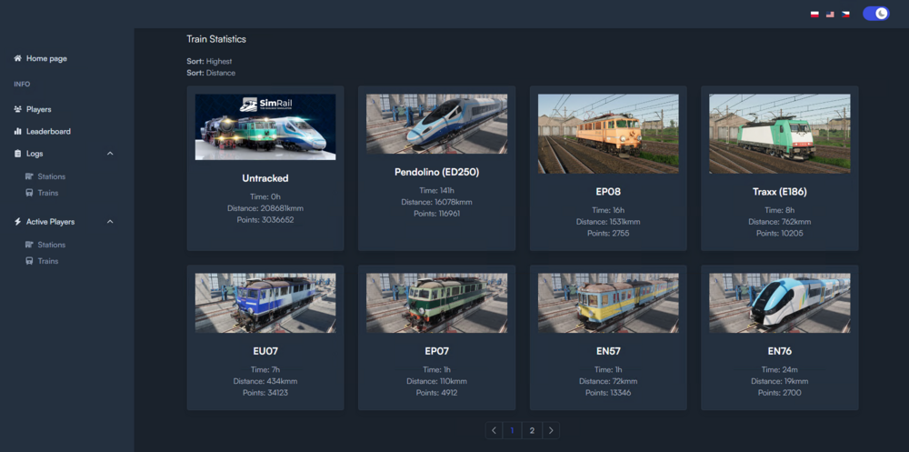Viewport: 909px width, 452px height.
Task: Collapse the Active Players section chevron
Action: pyautogui.click(x=111, y=222)
